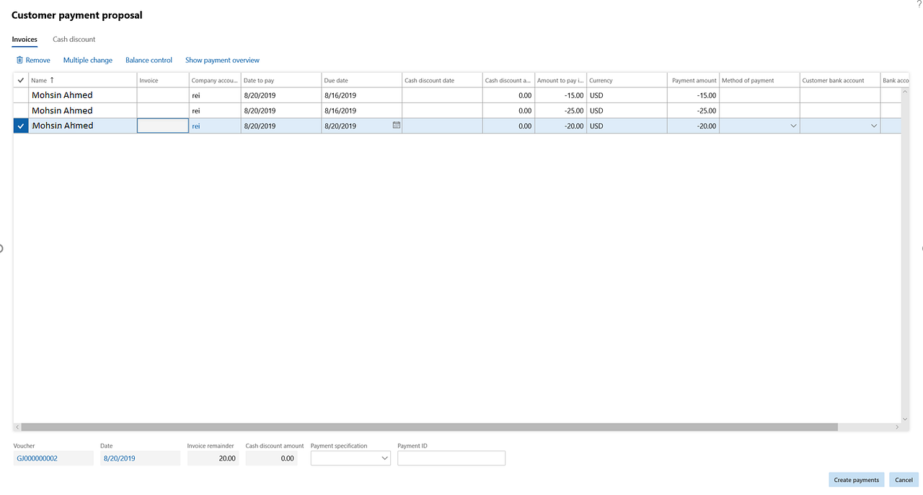The height and width of the screenshot is (495, 923).
Task: Uncheck the selected Mohsin Ahmed row checkbox
Action: (x=20, y=125)
